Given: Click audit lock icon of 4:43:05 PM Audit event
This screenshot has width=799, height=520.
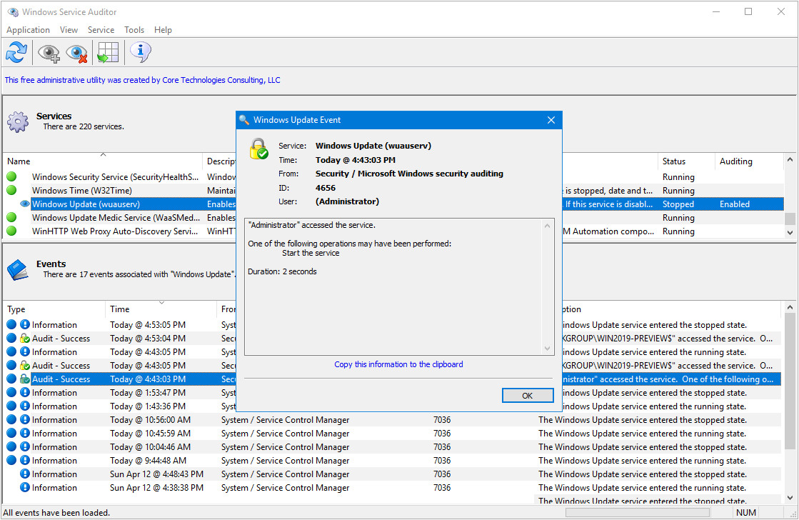Looking at the screenshot, I should coord(25,366).
